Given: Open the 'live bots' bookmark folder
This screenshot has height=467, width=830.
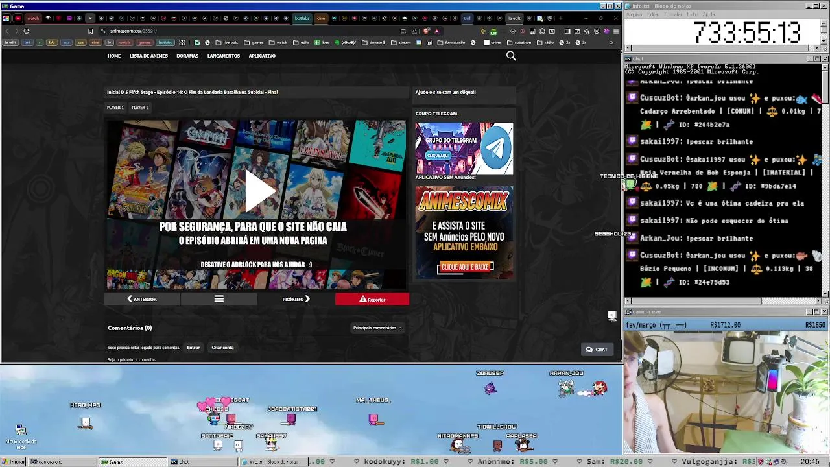Looking at the screenshot, I should pyautogui.click(x=226, y=43).
